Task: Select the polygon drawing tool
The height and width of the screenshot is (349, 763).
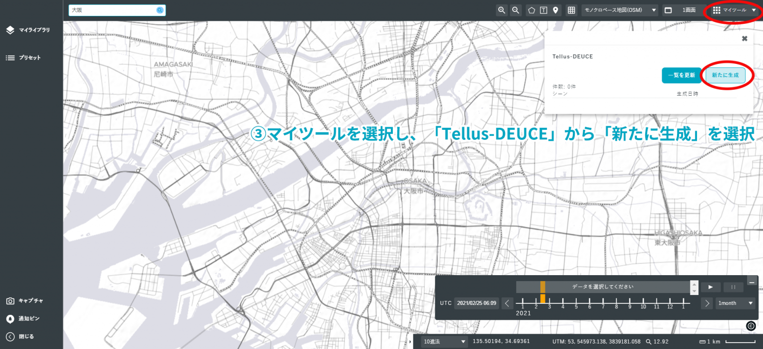Action: tap(532, 10)
